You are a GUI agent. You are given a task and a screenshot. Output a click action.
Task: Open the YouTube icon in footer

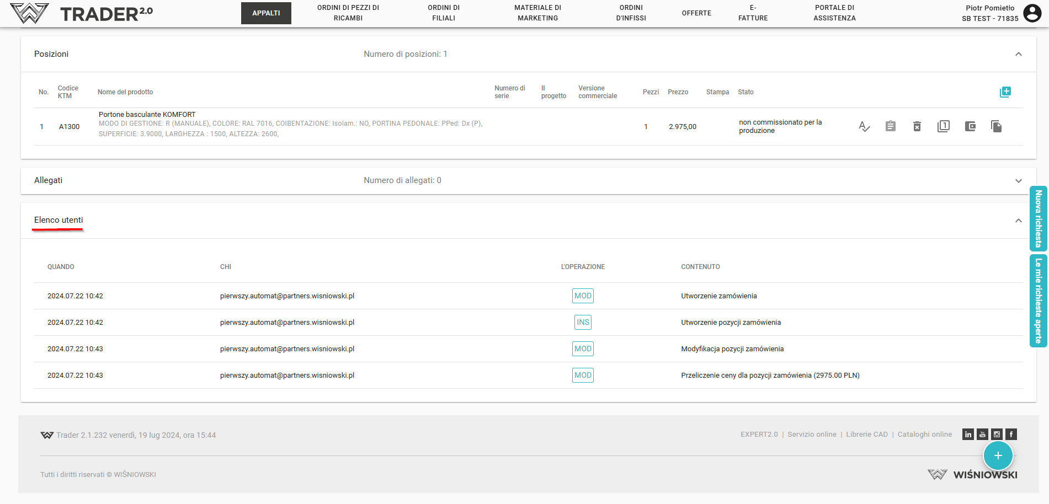(982, 435)
